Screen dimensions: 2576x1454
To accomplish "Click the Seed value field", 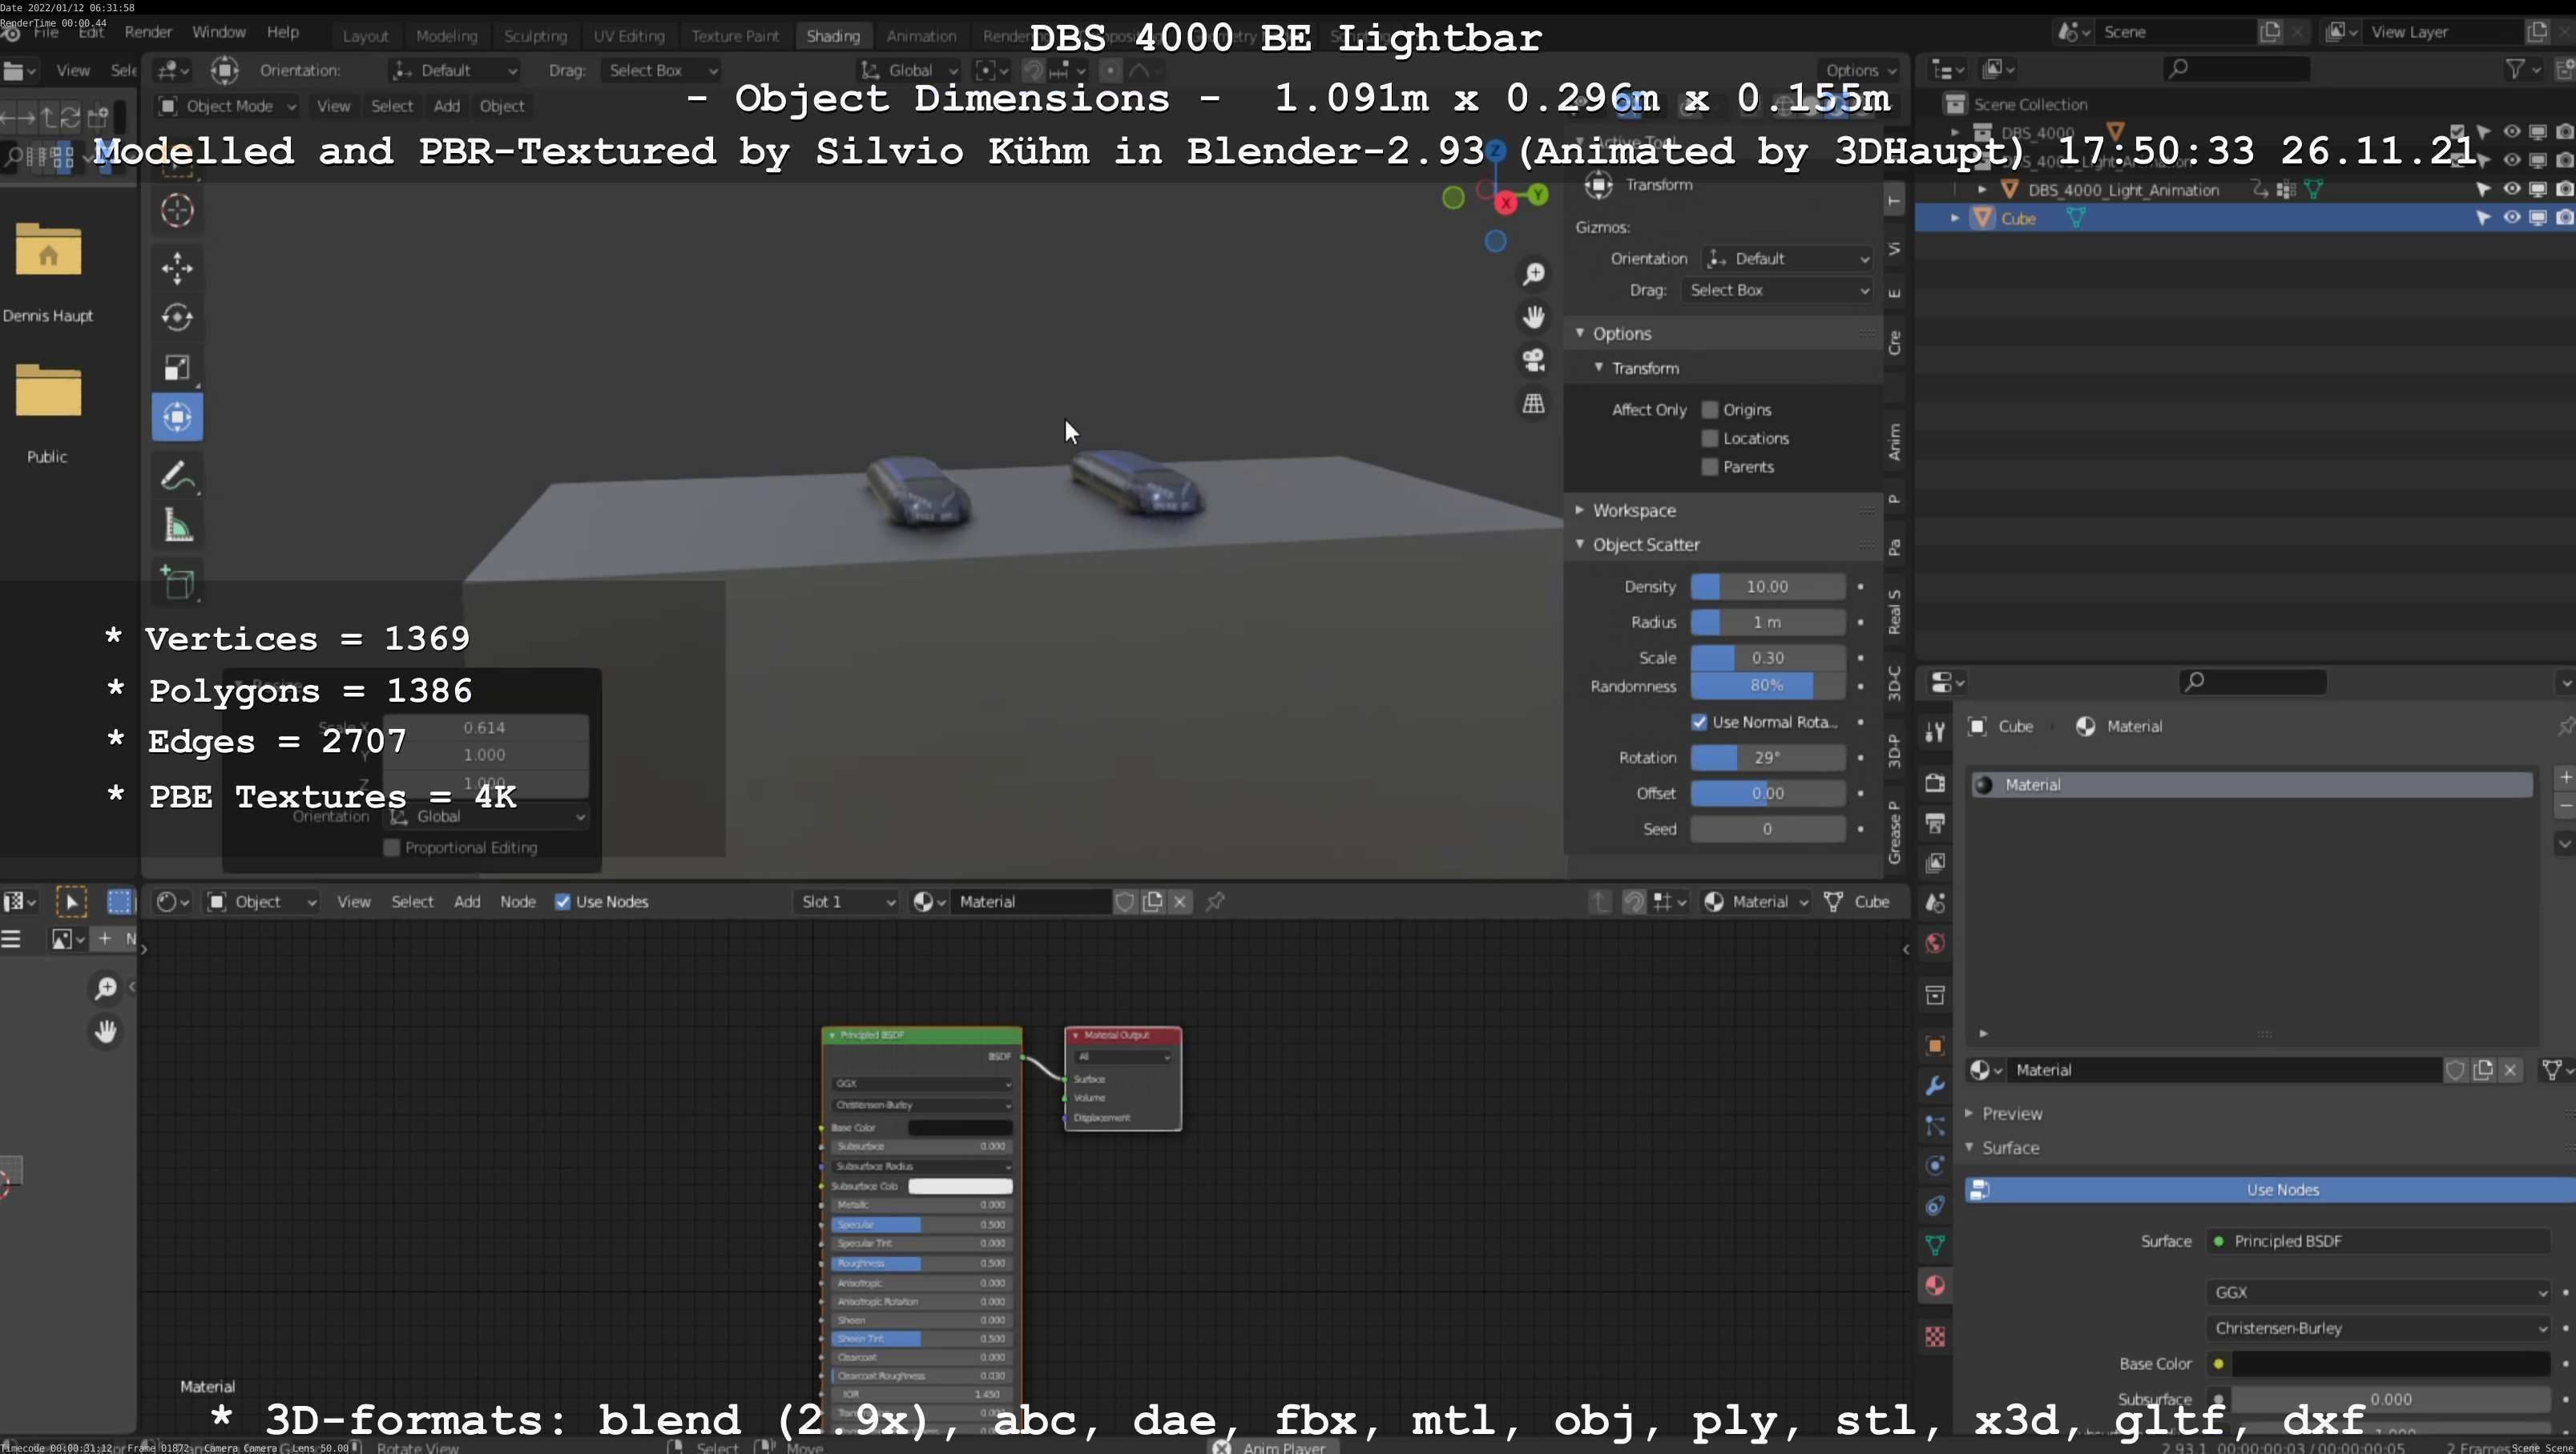I will 1767,829.
